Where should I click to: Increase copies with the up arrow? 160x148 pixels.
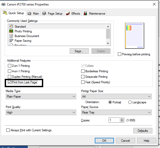tap(122, 119)
